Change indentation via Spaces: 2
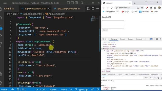Image resolution: width=162 pixels, height=91 pixels. 54,89
